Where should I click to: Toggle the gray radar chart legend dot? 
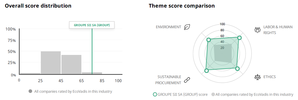click(213, 94)
